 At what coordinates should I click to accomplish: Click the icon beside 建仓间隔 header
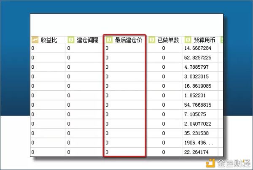71,40
